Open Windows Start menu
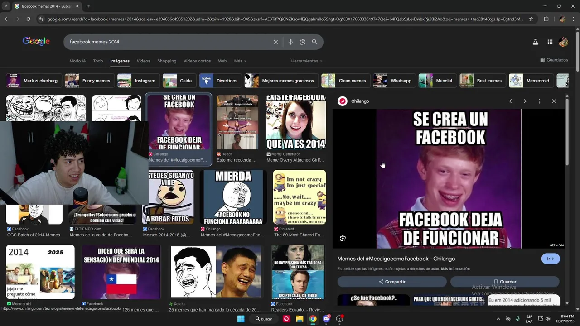Screen dimensions: 580x326 (x=241, y=319)
